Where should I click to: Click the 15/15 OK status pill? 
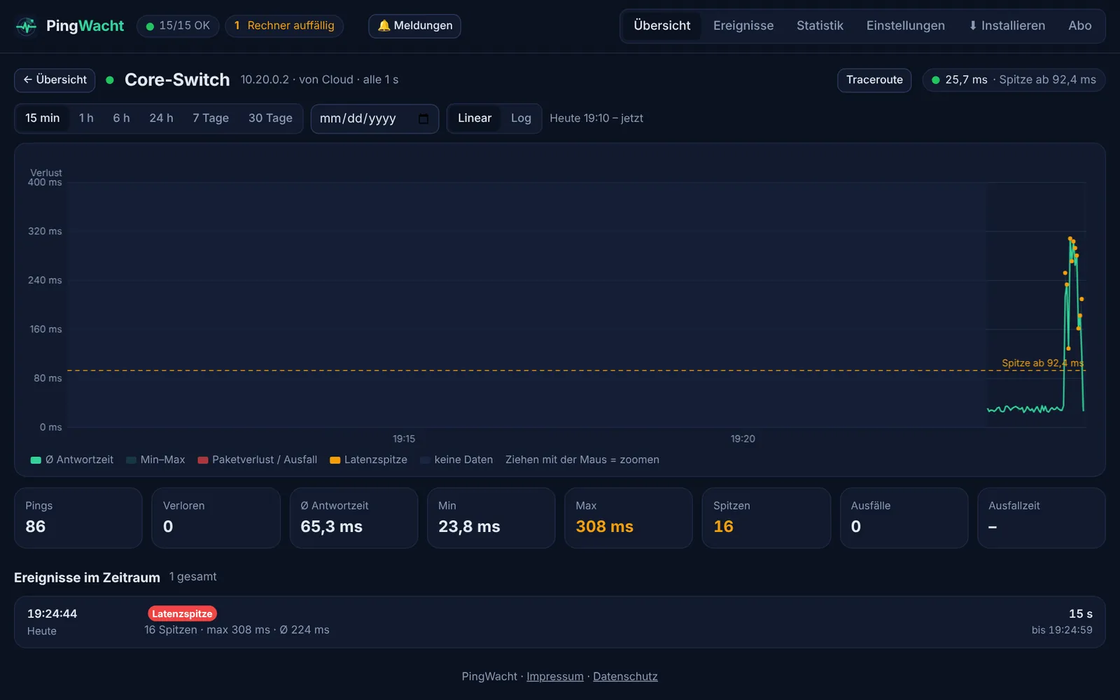point(178,26)
